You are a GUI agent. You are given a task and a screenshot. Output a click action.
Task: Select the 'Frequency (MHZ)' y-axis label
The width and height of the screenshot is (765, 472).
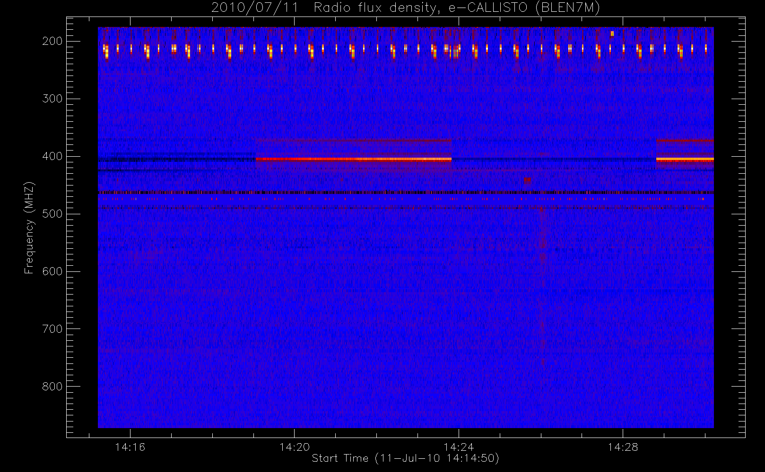(29, 228)
